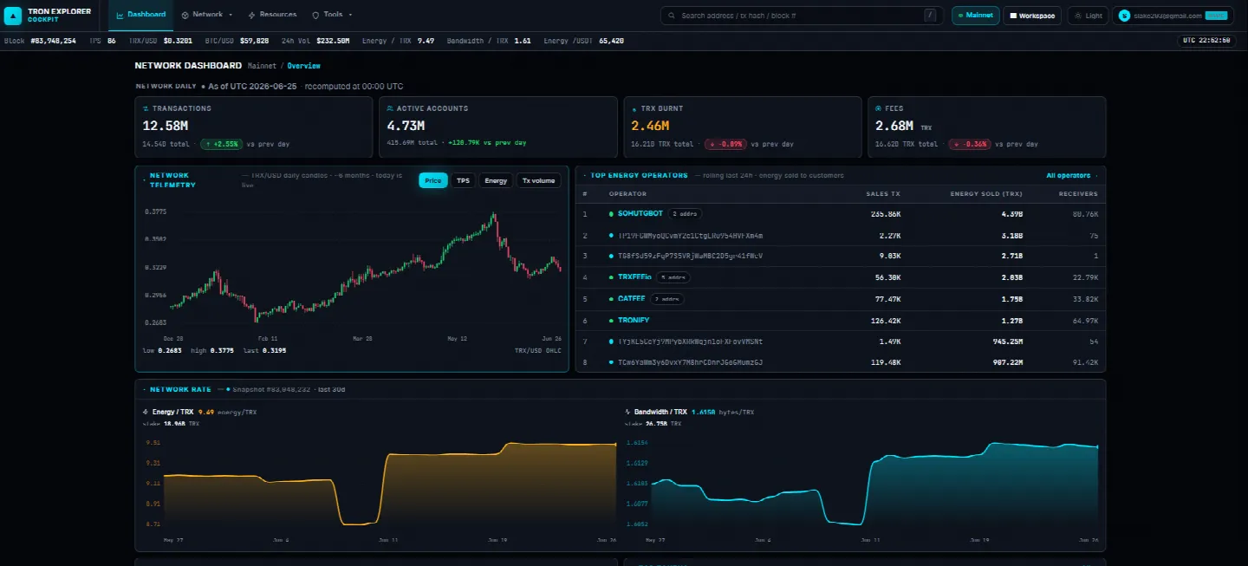Screen dimensions: 1248x566
Task: Click the user avatar circle icon
Action: coord(1125,16)
